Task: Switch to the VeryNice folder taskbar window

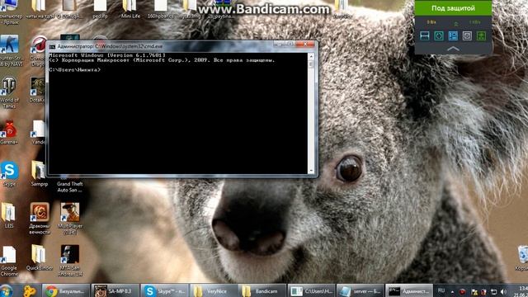Action: coord(214,291)
